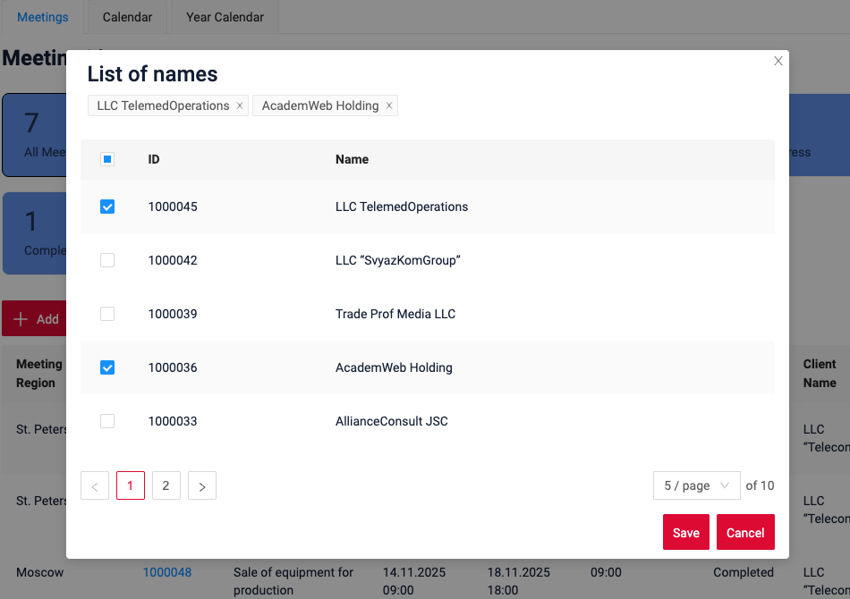This screenshot has width=850, height=599.
Task: Switch to the Calendar tab
Action: pos(127,17)
